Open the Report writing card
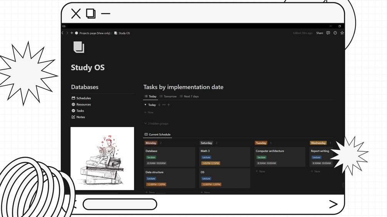This screenshot has height=217, width=387. (322, 157)
